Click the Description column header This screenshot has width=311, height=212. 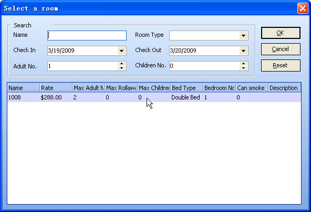coord(285,88)
